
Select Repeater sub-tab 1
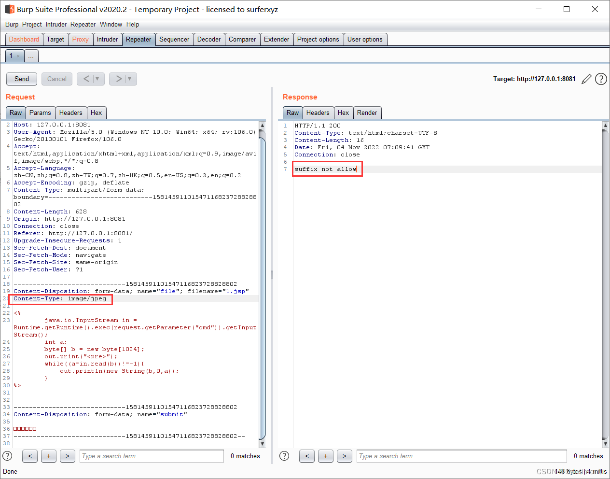14,56
